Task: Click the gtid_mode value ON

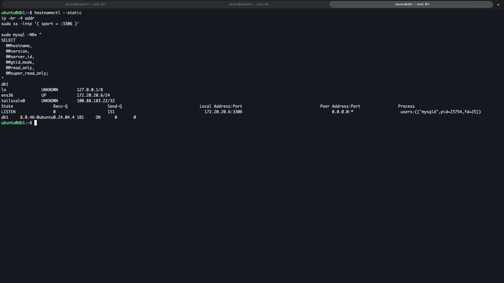Action: (98, 117)
